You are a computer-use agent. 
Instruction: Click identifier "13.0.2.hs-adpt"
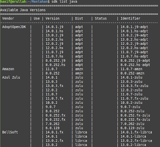coord(134,40)
